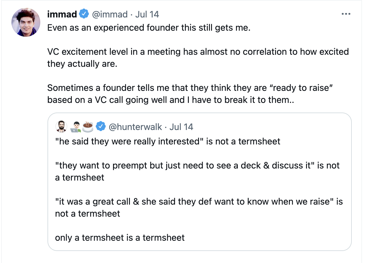Click the small avatar in the quoted tweet
Screen dimensions: 365x263
(x=61, y=127)
